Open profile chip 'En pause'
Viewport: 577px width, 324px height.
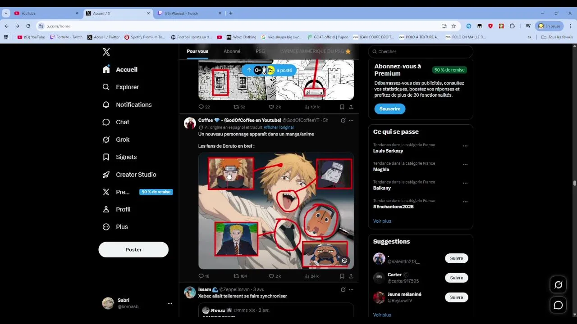click(549, 26)
